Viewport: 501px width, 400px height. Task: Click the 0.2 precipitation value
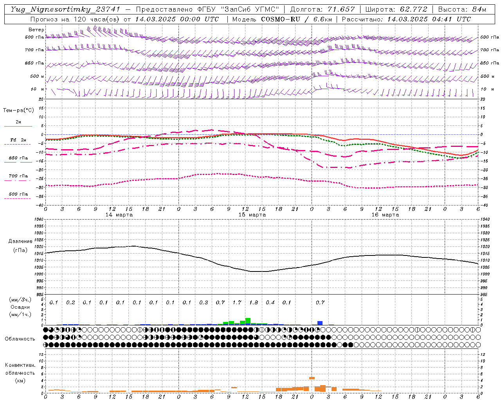point(70,302)
